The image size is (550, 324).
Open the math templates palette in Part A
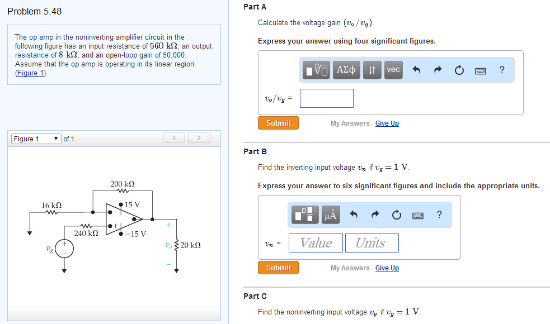(314, 69)
